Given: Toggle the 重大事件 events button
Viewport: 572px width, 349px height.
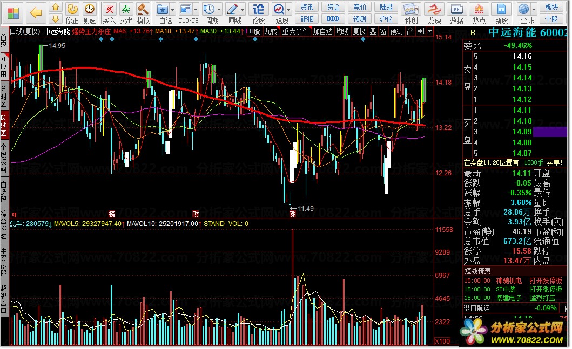Looking at the screenshot, I should [296, 32].
